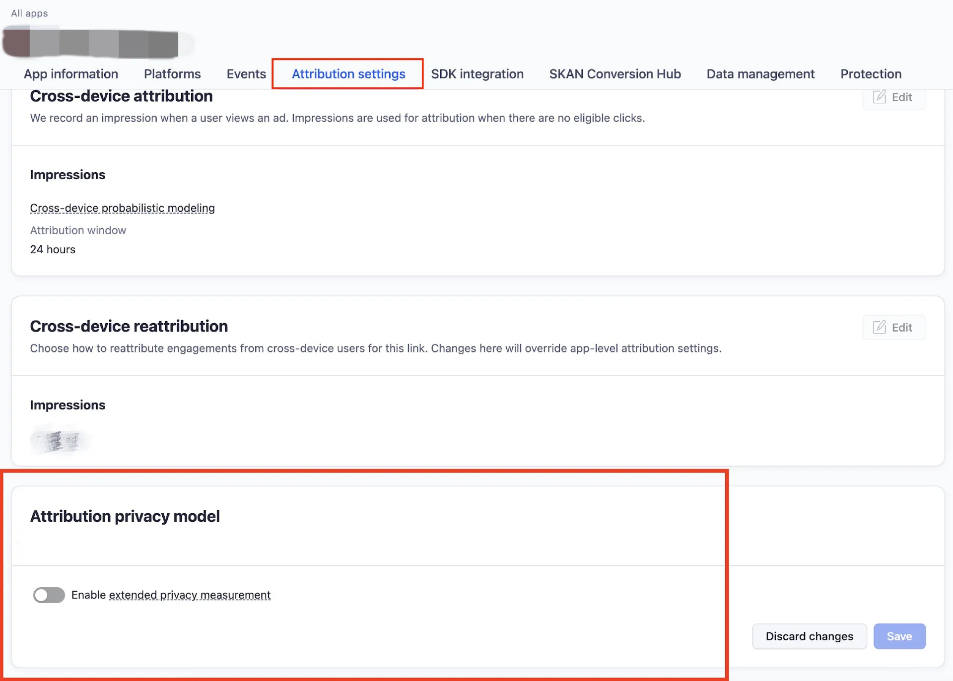The width and height of the screenshot is (953, 681).
Task: Go back to All apps
Action: 29,13
